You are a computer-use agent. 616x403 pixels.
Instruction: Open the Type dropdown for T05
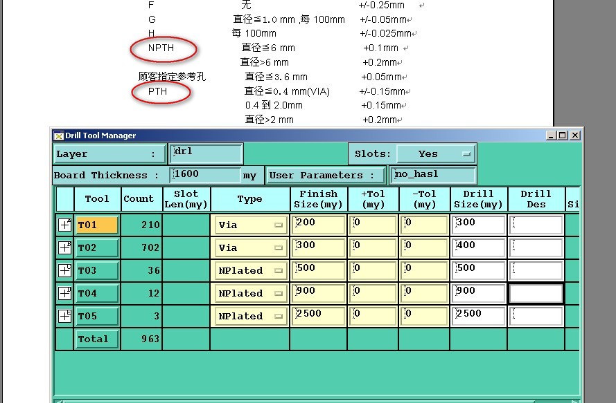coord(250,316)
